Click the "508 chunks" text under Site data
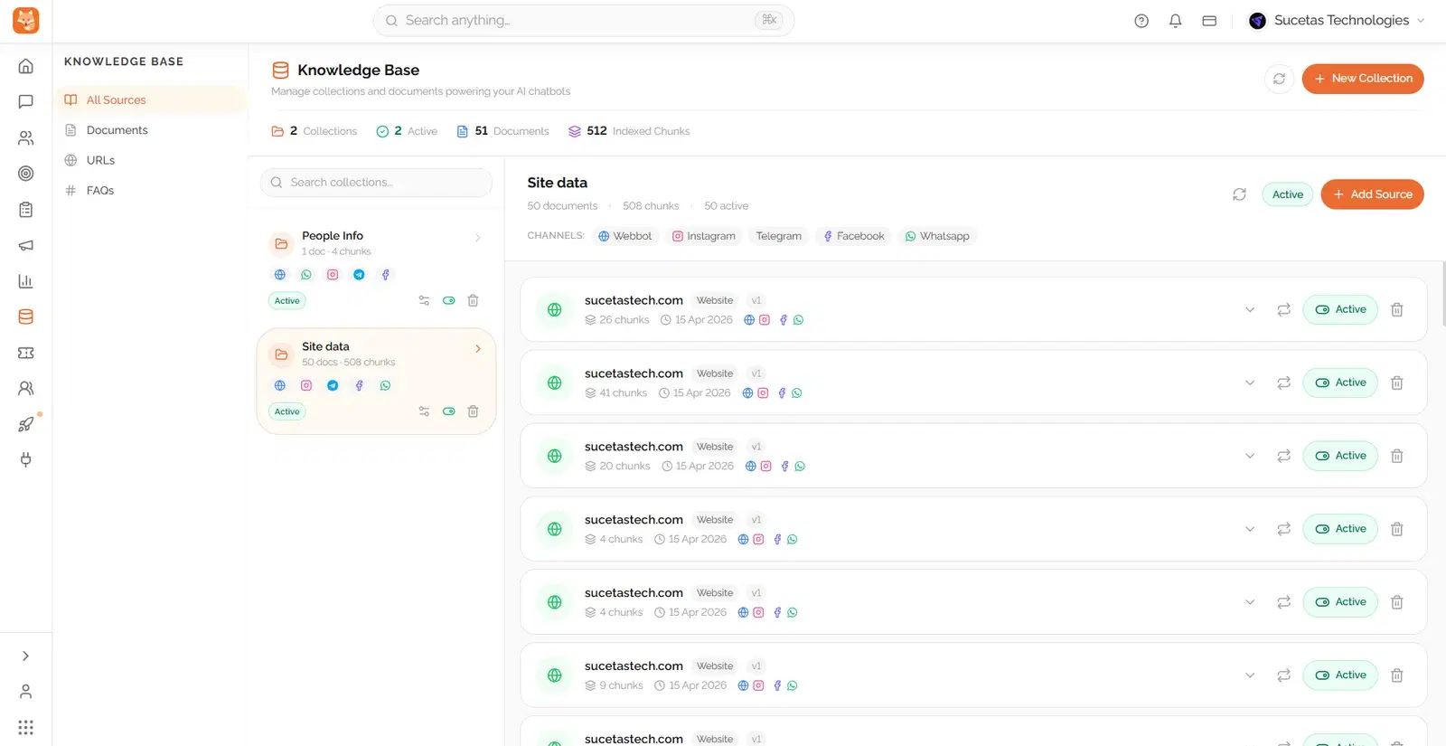Image resolution: width=1446 pixels, height=746 pixels. tap(651, 206)
